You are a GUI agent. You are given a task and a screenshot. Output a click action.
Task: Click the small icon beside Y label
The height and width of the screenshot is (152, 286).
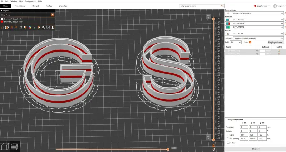254,123
